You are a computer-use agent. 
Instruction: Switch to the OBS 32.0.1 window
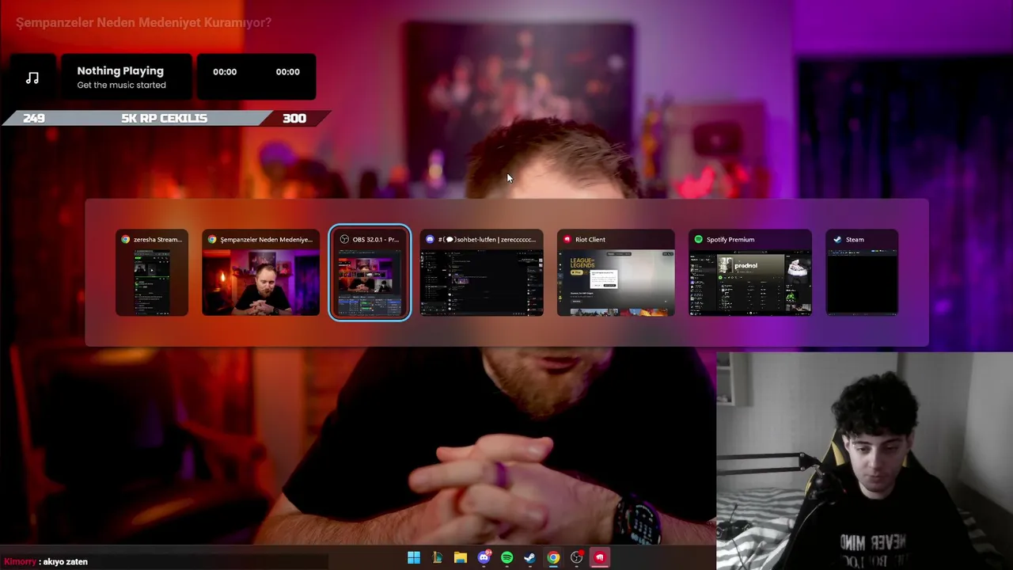(x=370, y=273)
